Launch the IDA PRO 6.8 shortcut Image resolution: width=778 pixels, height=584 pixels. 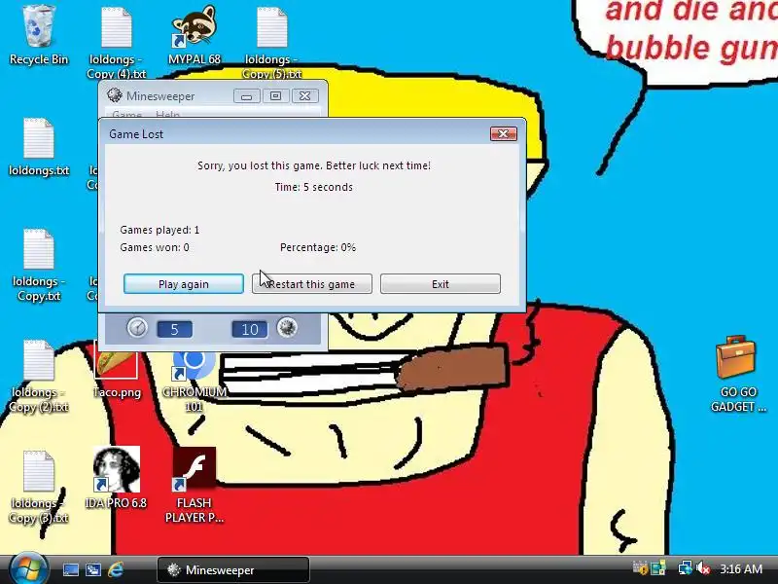[116, 478]
